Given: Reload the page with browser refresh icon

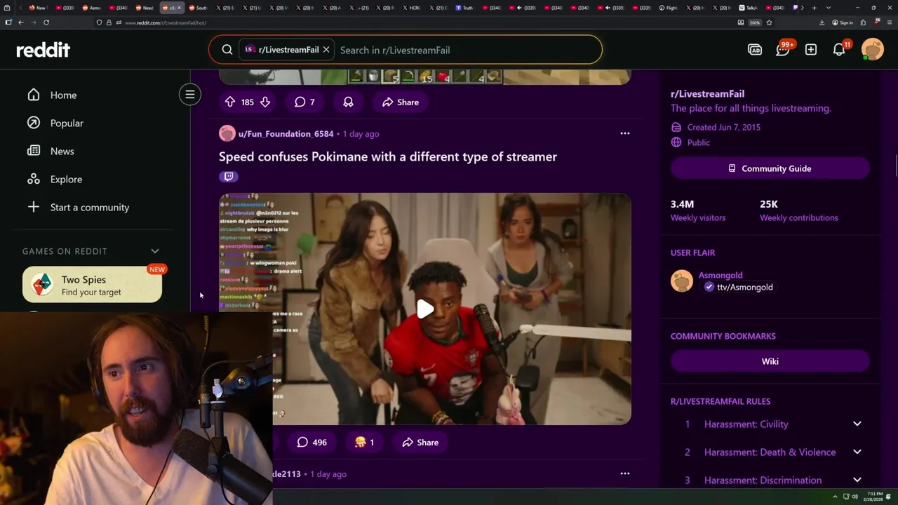Looking at the screenshot, I should coord(46,22).
